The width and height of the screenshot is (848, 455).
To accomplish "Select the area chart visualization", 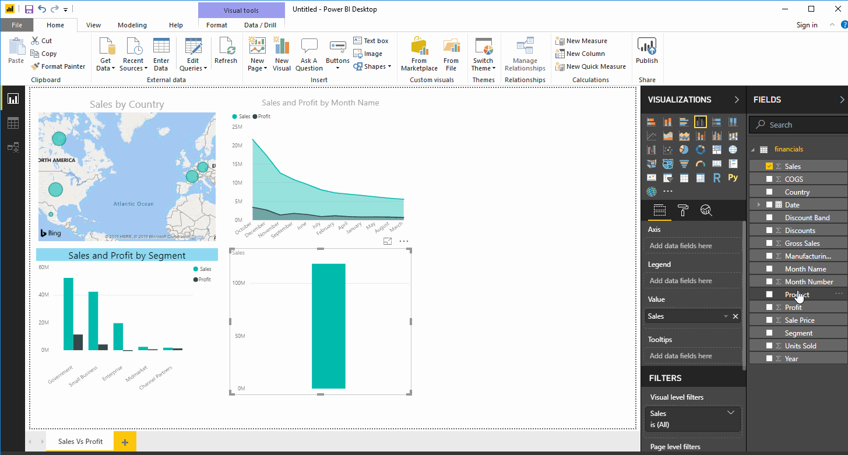I will [668, 136].
